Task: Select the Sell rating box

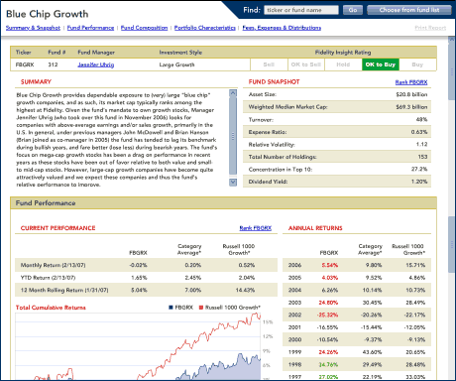Action: coord(269,64)
